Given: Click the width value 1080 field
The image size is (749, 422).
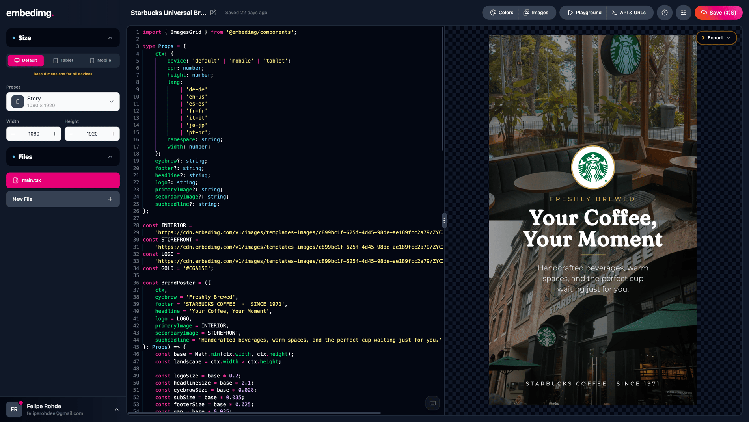Looking at the screenshot, I should point(34,134).
